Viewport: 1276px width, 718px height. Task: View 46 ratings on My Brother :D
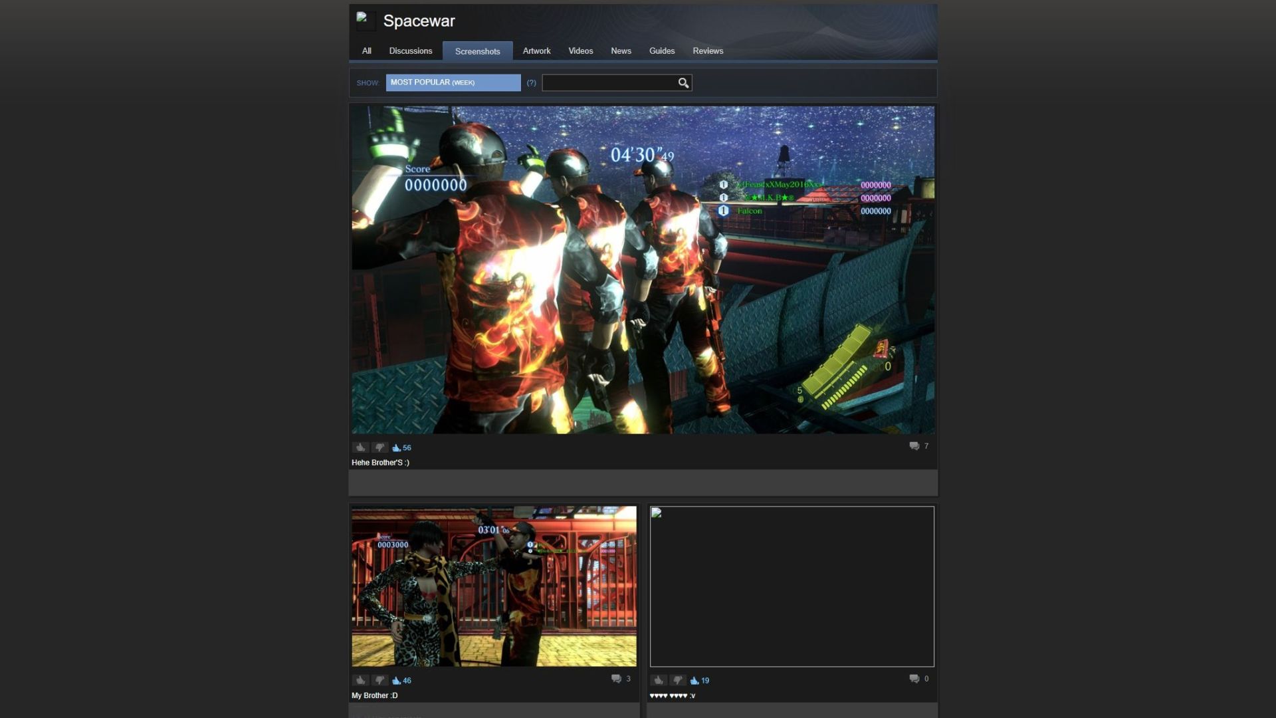(x=401, y=680)
